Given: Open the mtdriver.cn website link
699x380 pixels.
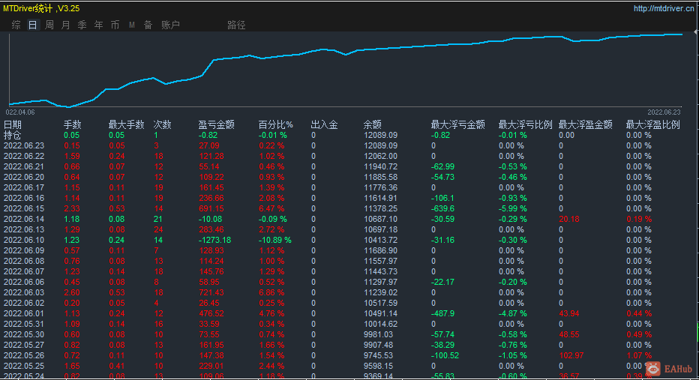Looking at the screenshot, I should (x=664, y=9).
